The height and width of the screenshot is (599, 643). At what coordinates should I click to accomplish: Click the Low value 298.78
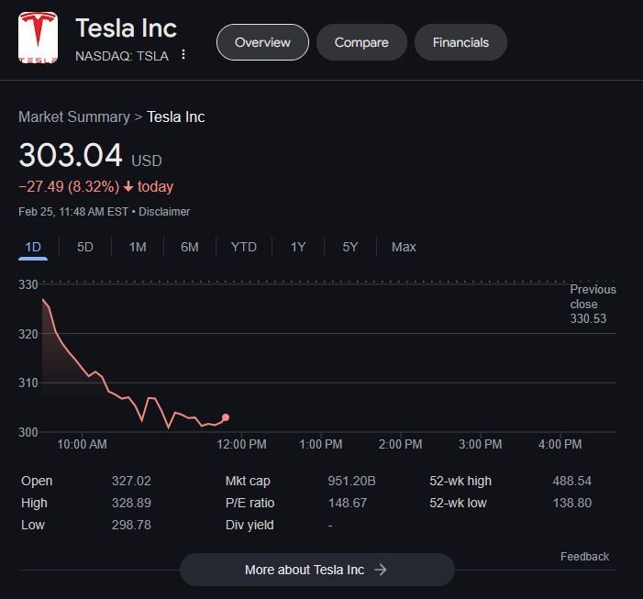[x=131, y=525]
